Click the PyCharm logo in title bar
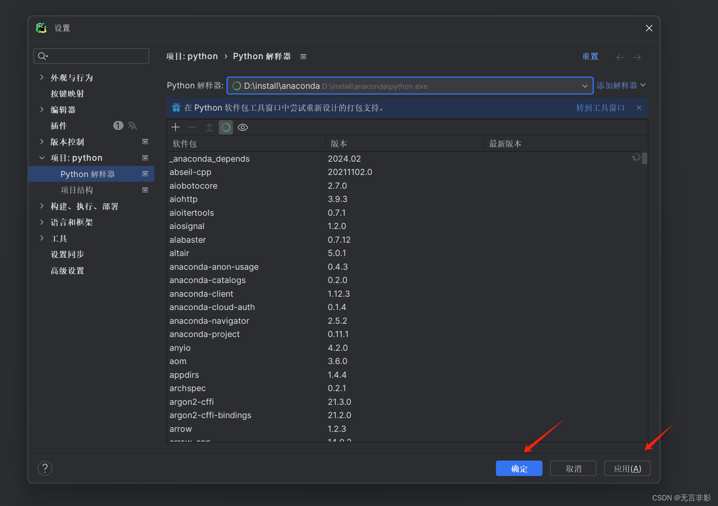The image size is (718, 506). point(41,28)
